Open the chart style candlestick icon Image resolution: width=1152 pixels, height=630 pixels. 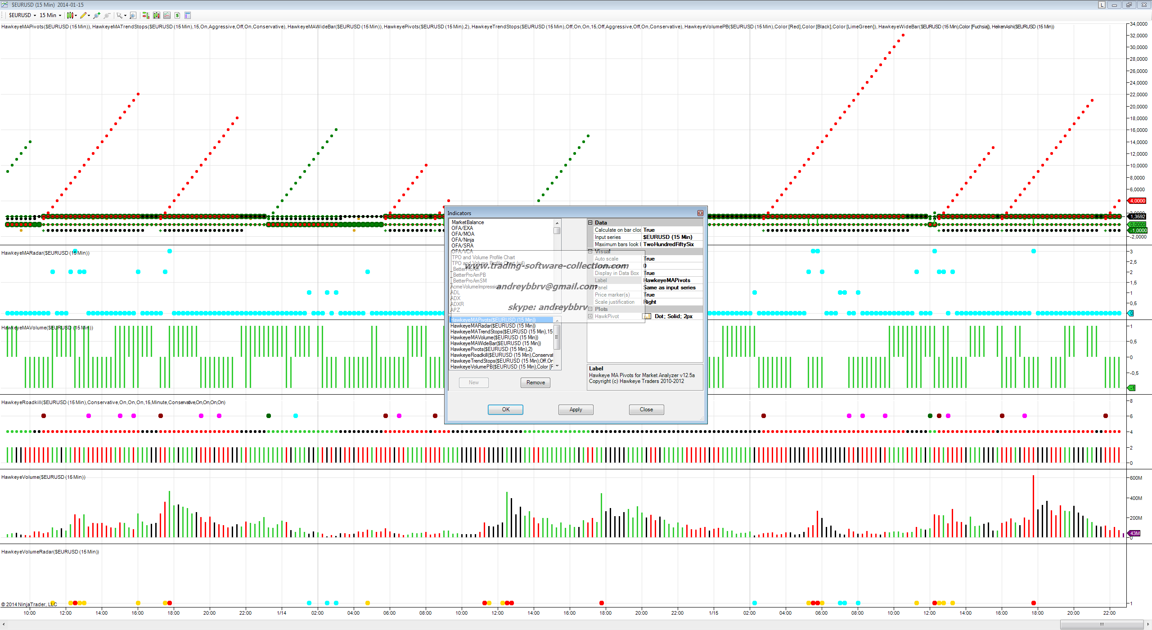70,15
